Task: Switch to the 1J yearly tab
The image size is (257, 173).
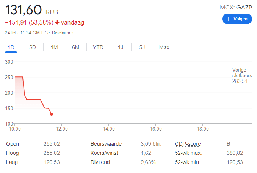Action: coord(121,47)
